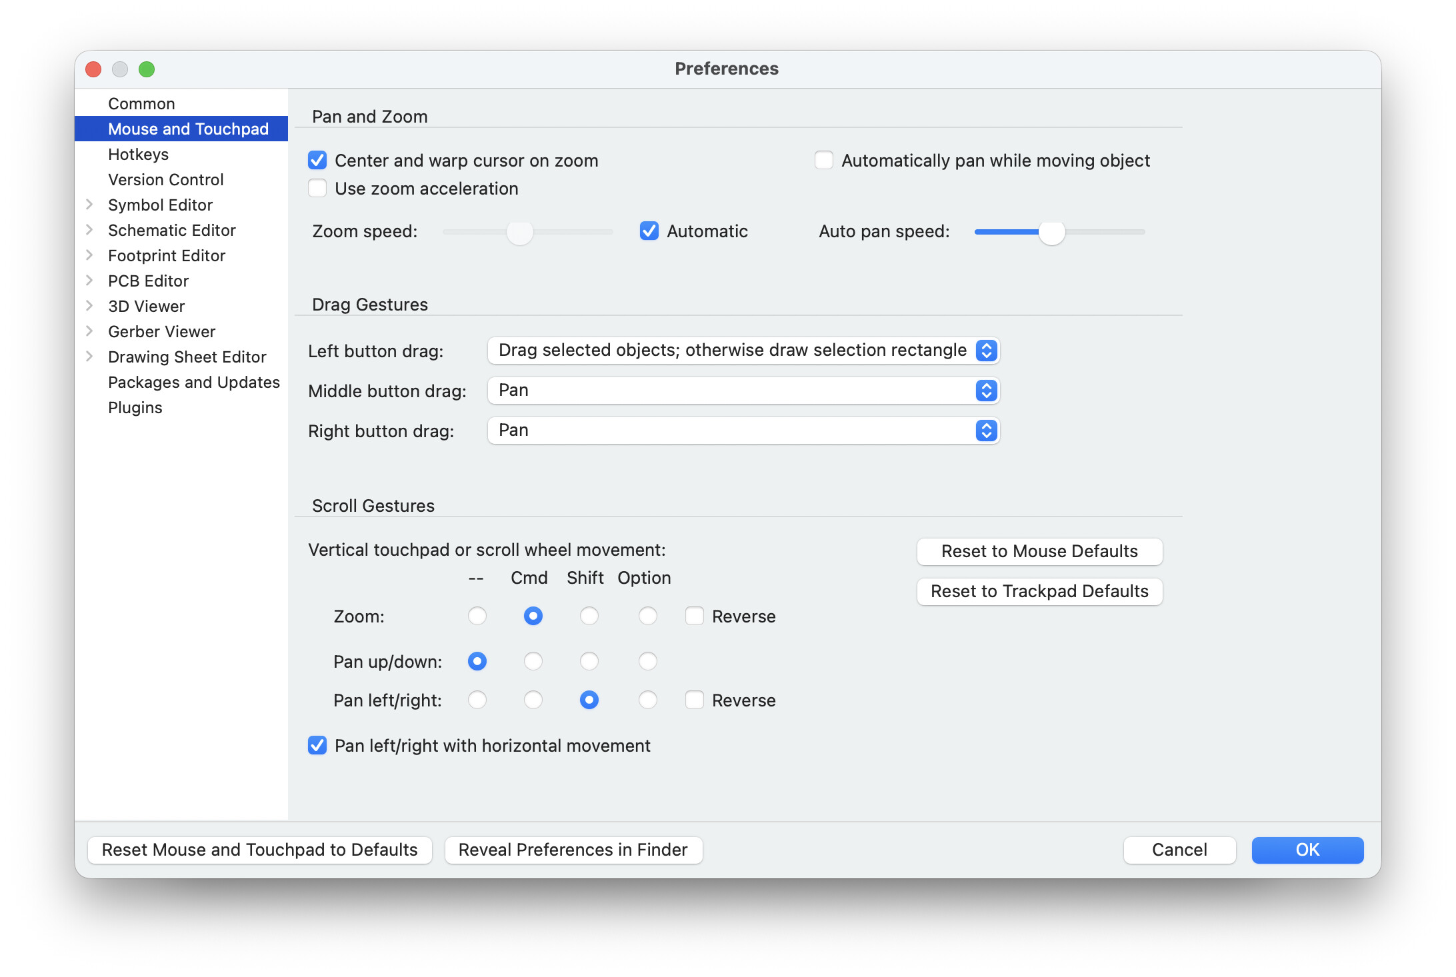Expand the PCB Editor section arrow

[x=89, y=281]
